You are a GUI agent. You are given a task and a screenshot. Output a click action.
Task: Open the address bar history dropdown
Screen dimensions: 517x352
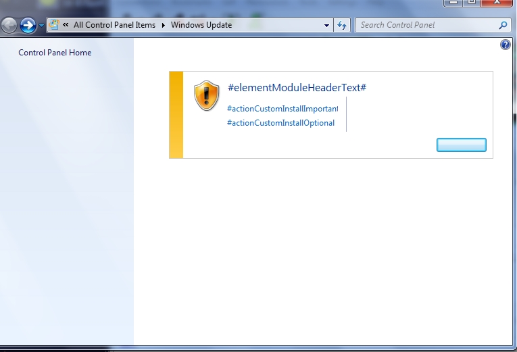coord(326,26)
